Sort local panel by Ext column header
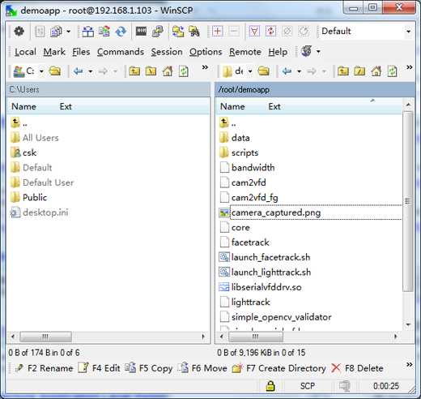421x399 pixels. pyautogui.click(x=66, y=106)
